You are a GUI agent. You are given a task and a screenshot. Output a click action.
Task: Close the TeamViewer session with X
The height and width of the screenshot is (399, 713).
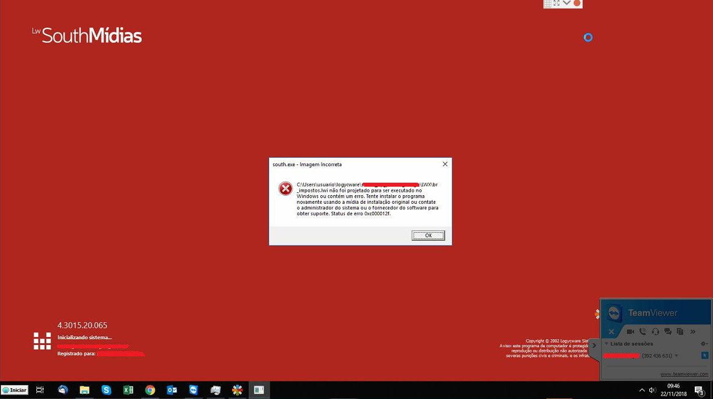point(611,331)
